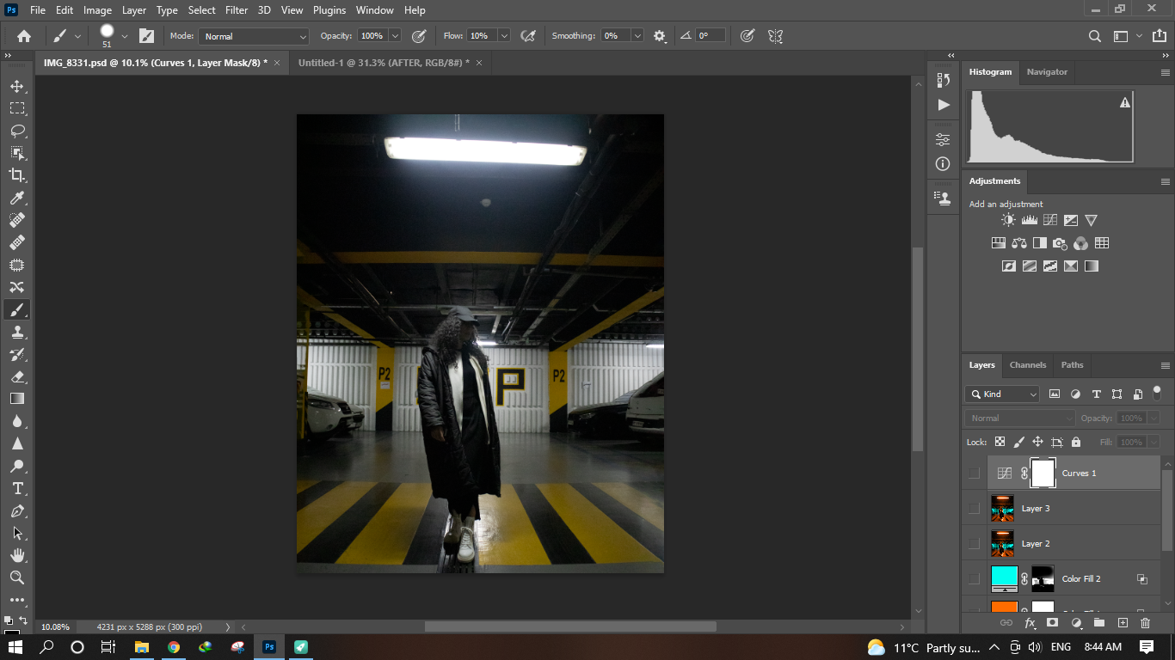The width and height of the screenshot is (1175, 660).
Task: Select the Path Selection tool
Action: tap(17, 533)
